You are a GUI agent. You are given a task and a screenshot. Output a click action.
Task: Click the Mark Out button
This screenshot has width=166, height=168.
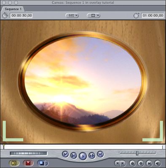[x=123, y=163]
